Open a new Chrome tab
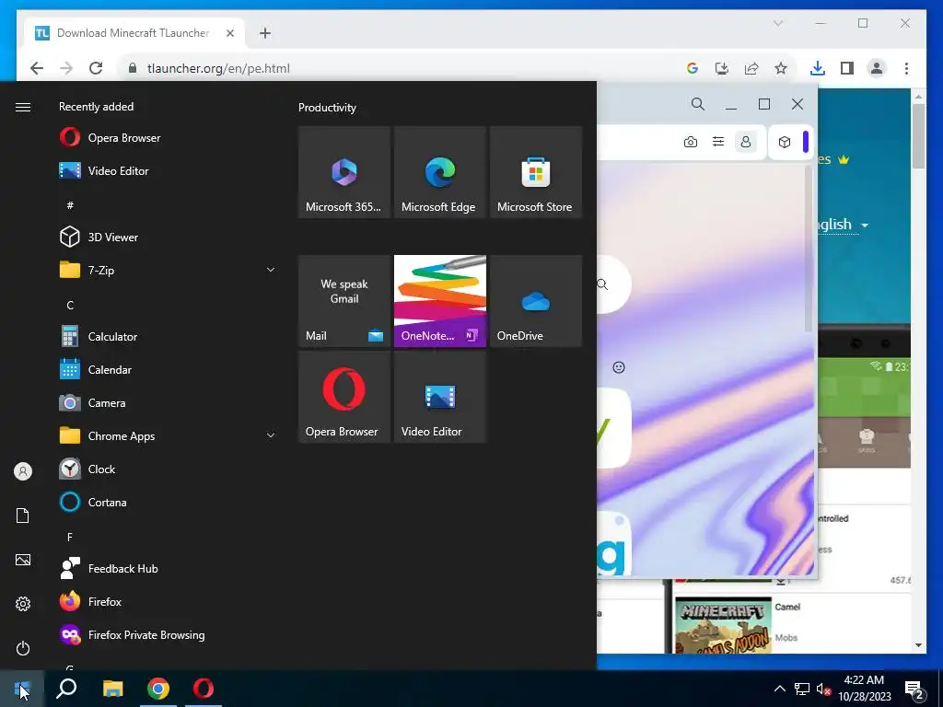This screenshot has height=707, width=943. (265, 33)
